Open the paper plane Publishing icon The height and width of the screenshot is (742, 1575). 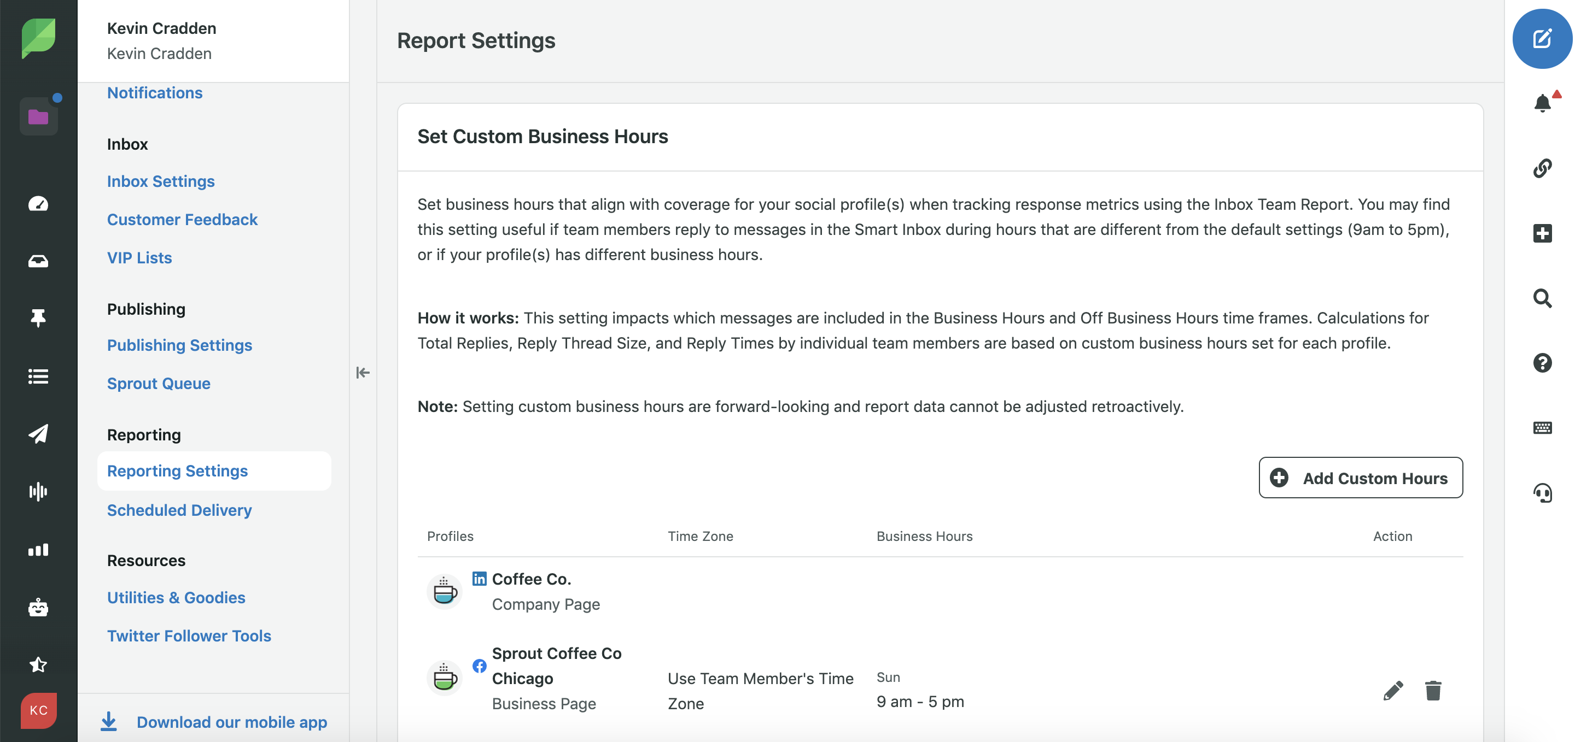pos(38,434)
